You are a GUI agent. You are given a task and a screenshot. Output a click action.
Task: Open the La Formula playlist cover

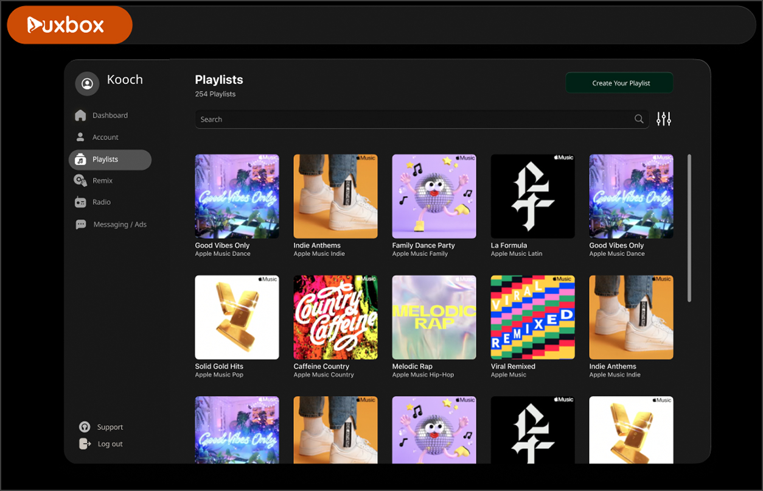[x=532, y=196]
